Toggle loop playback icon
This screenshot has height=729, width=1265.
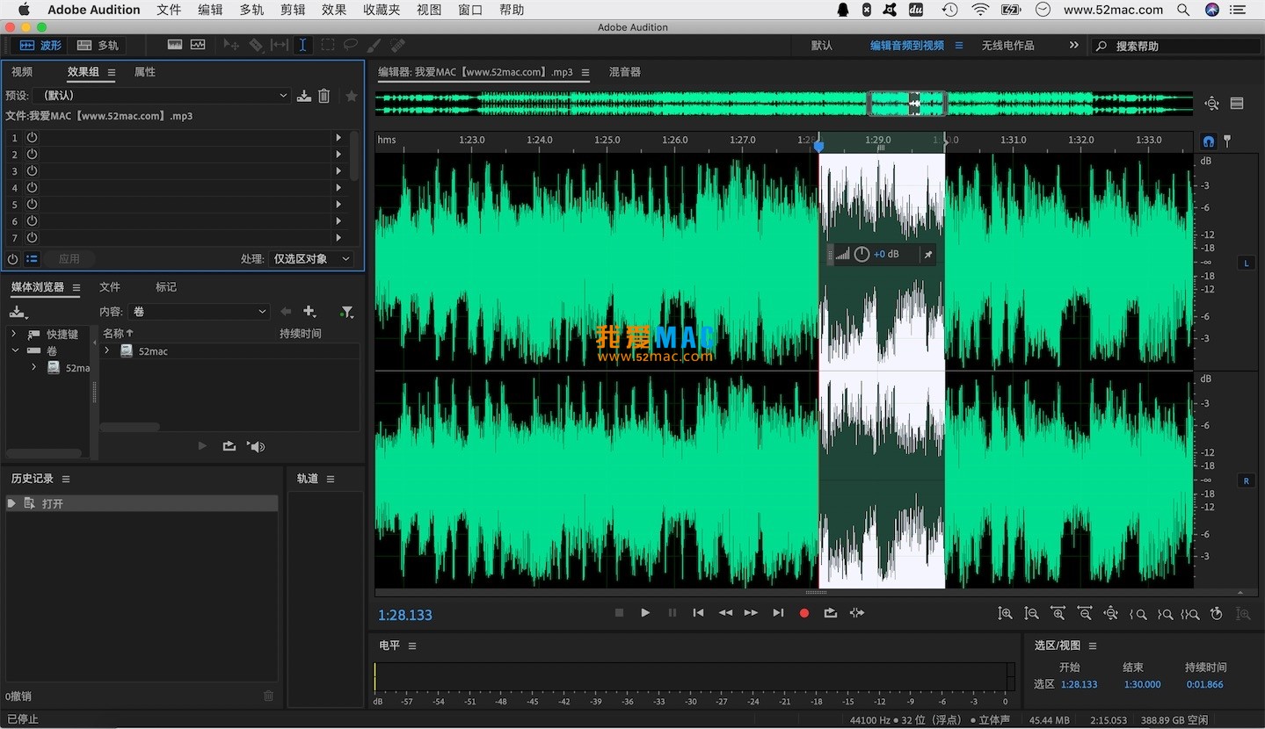tap(831, 613)
